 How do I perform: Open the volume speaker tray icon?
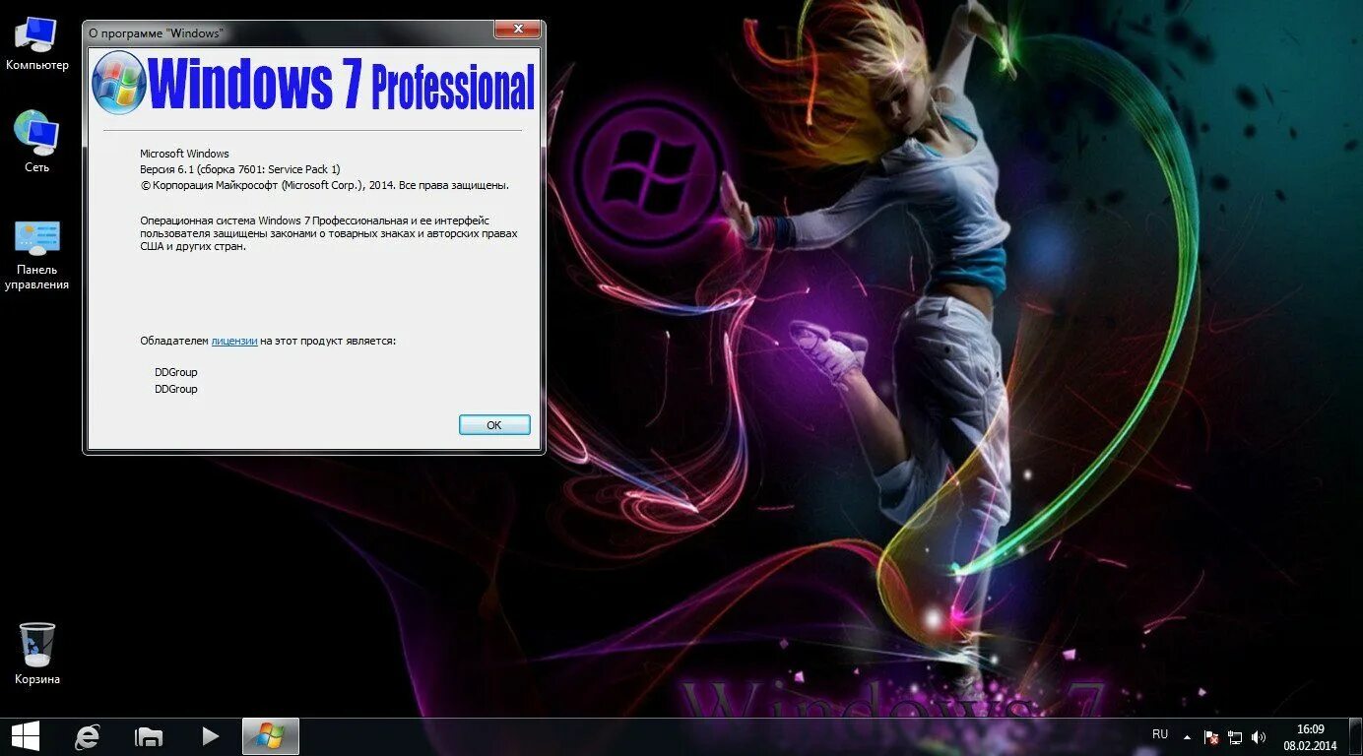(x=1259, y=736)
